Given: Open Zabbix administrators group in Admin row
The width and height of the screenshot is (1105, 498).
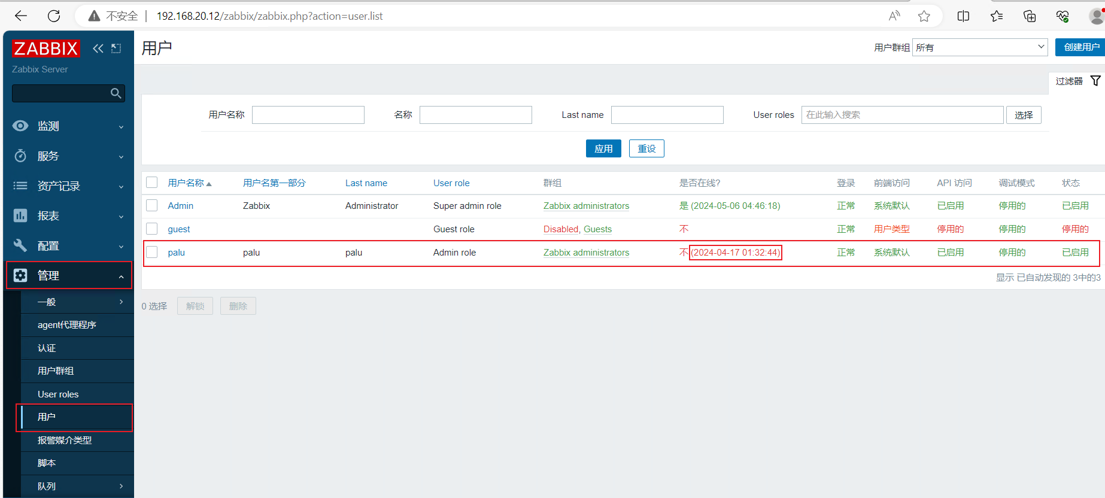Looking at the screenshot, I should 586,205.
